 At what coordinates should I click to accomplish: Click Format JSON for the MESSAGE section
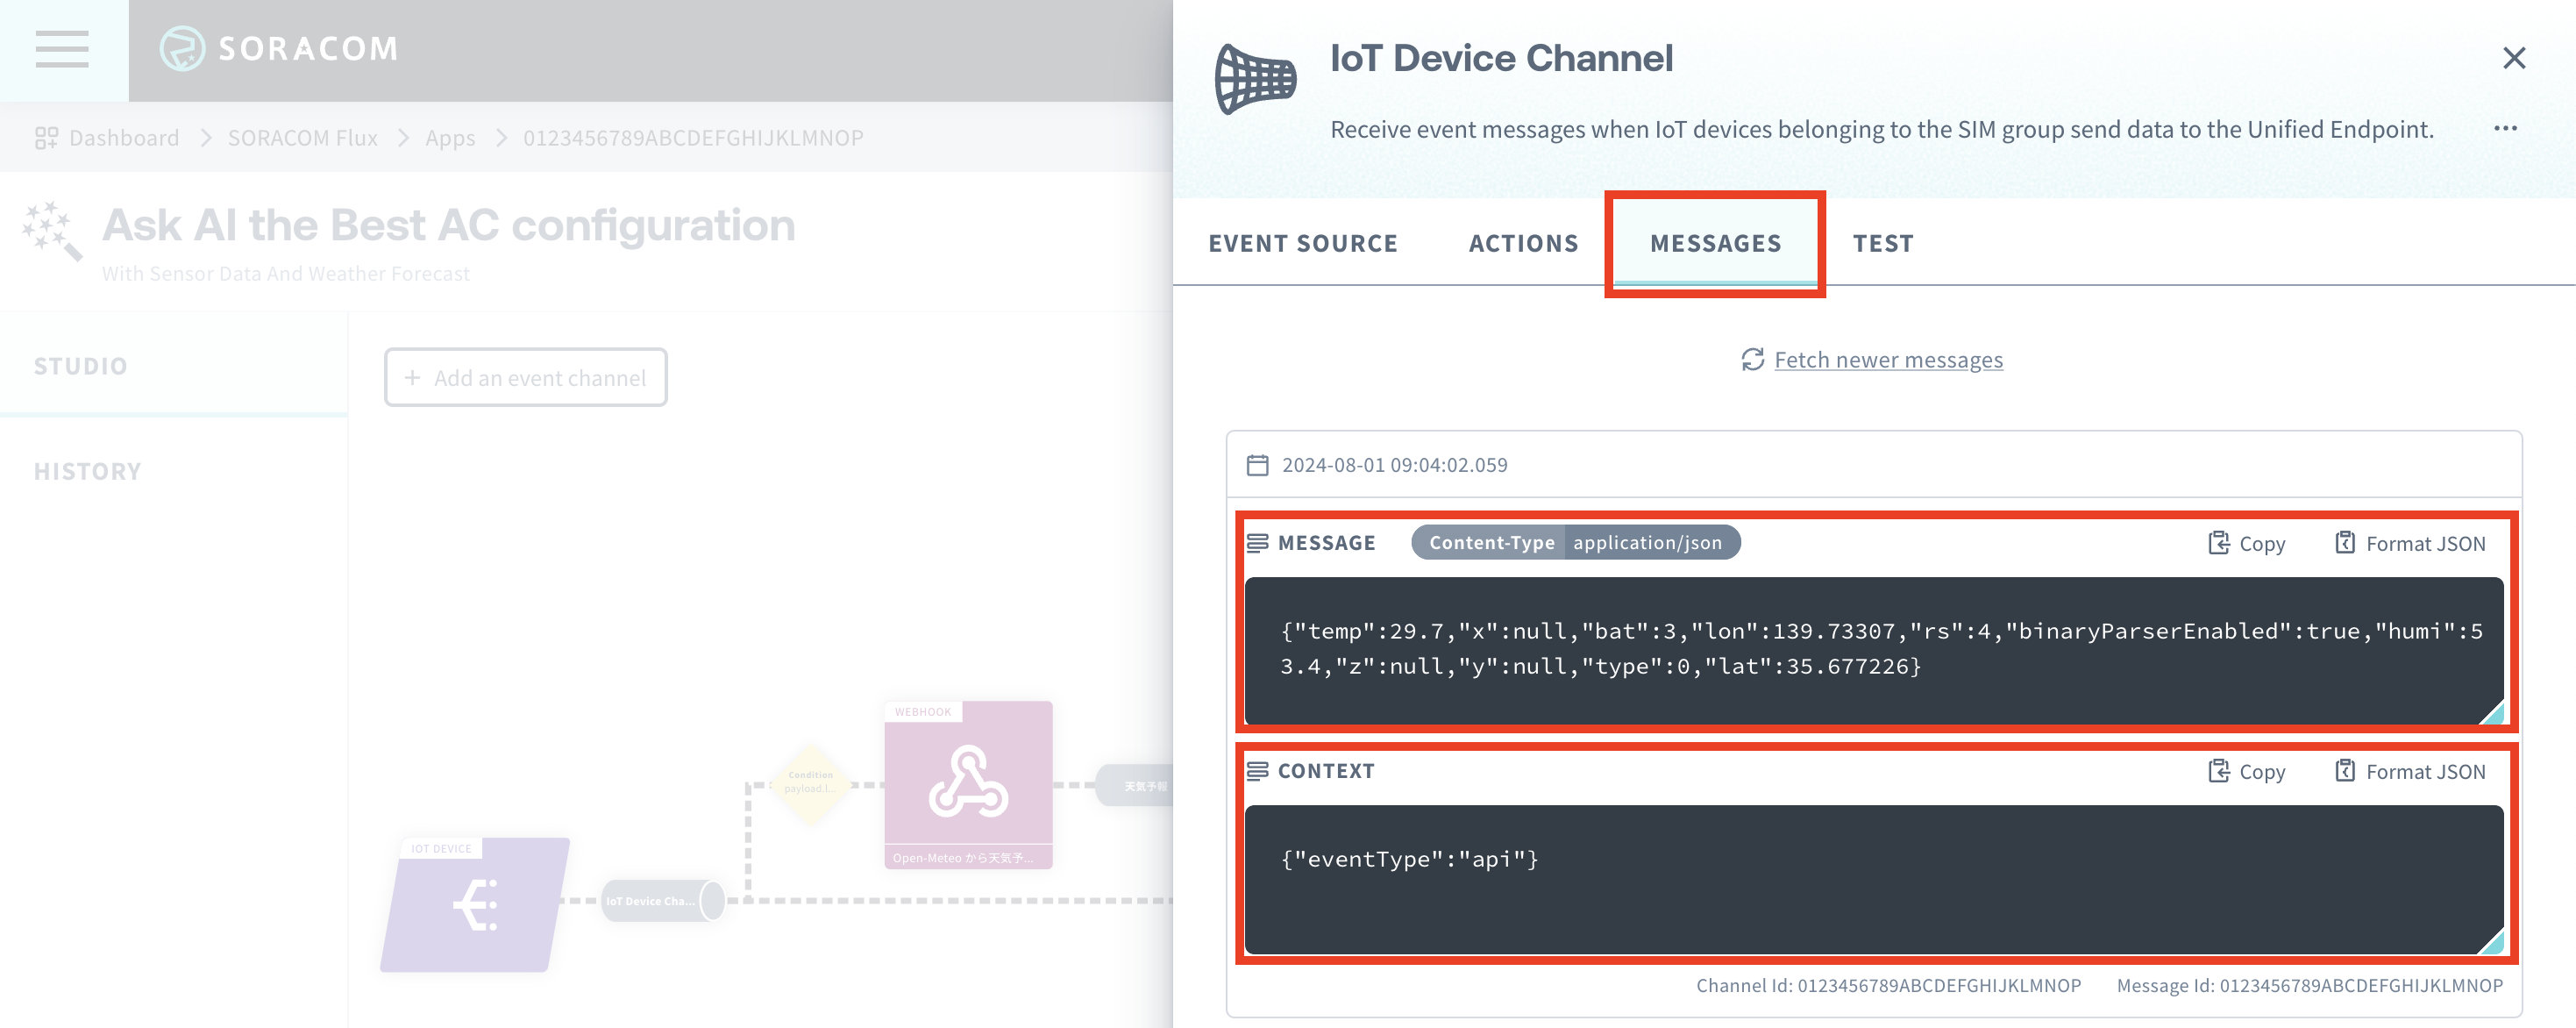coord(2410,543)
